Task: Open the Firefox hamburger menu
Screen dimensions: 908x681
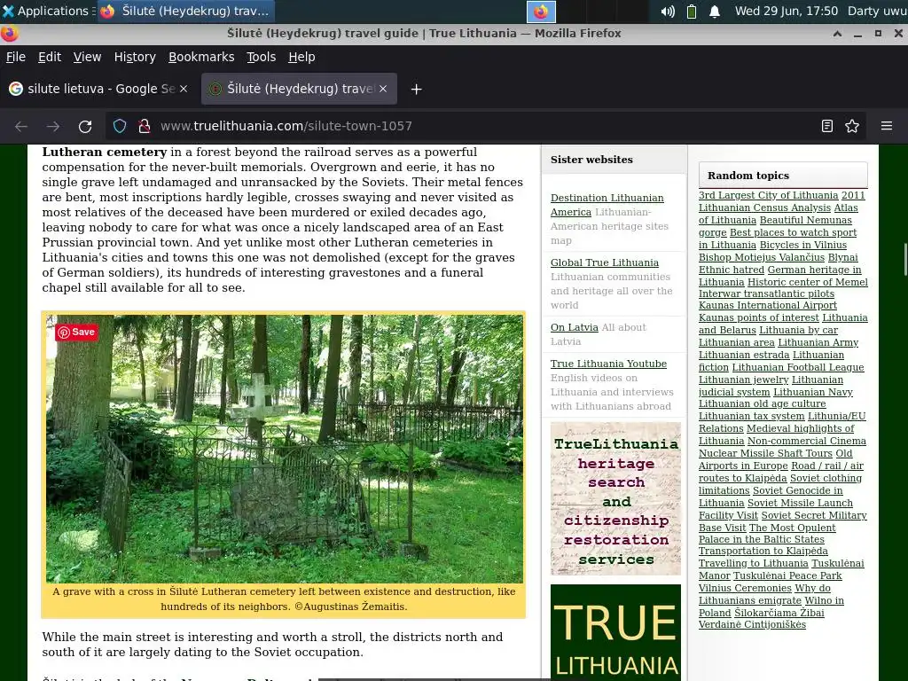Action: [x=887, y=126]
